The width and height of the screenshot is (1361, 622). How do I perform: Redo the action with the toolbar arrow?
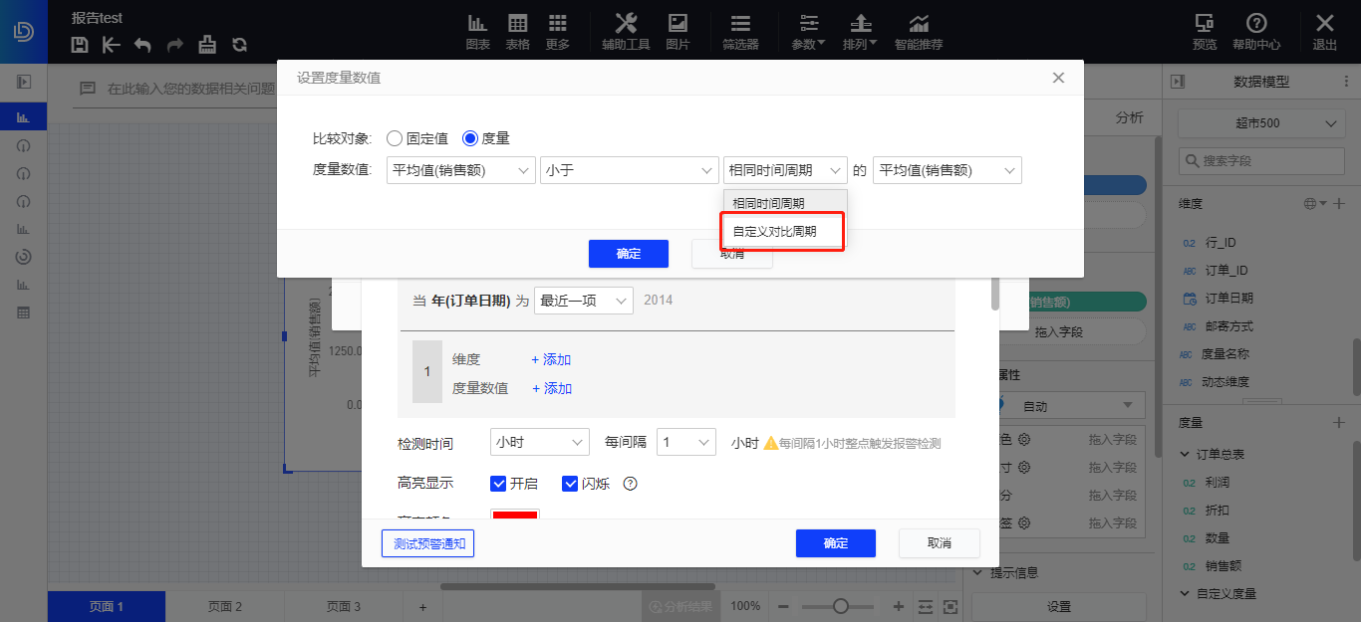pos(175,44)
